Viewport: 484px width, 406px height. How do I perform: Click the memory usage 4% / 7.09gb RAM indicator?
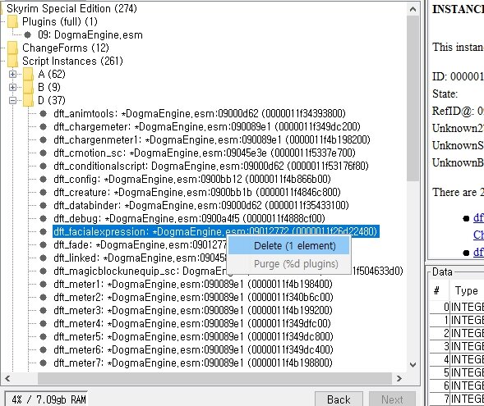point(47,399)
